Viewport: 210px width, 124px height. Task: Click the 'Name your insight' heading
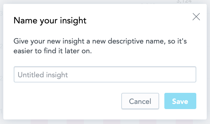click(x=50, y=21)
